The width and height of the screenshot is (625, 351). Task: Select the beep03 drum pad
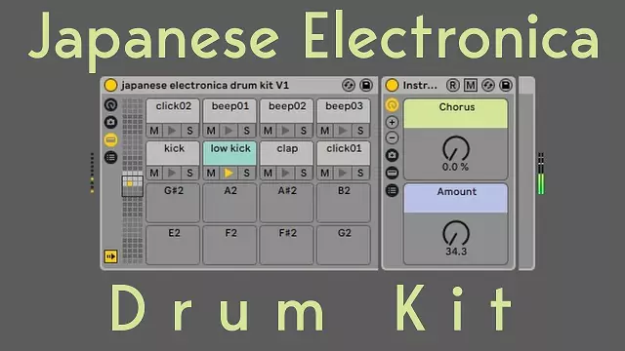pos(344,110)
